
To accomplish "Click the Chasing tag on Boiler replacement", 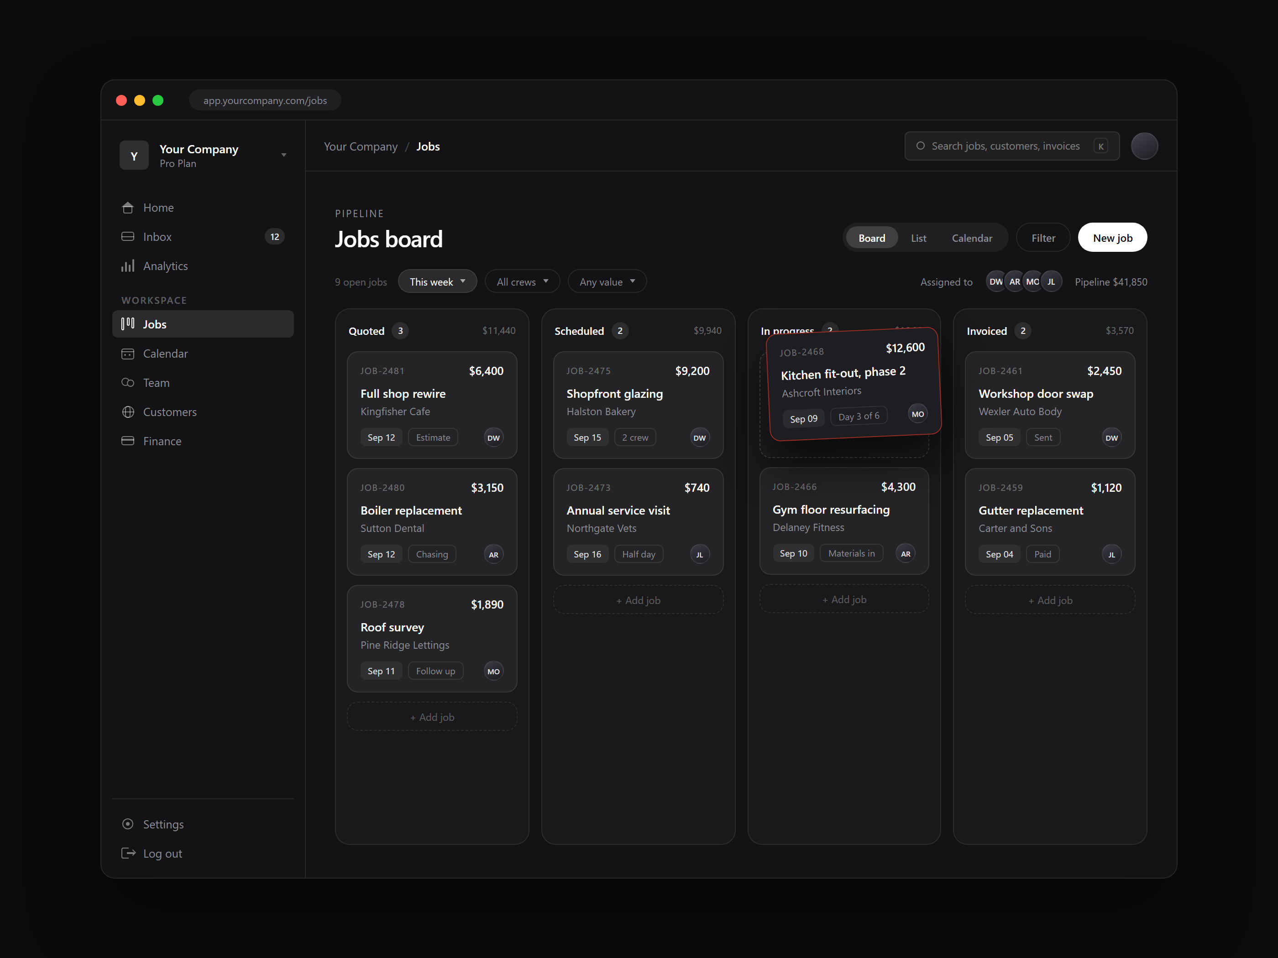I will click(432, 554).
